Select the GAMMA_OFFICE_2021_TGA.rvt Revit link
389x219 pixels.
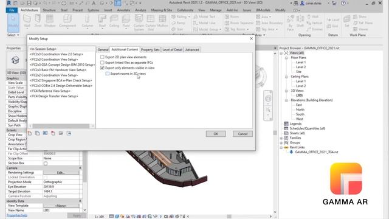point(316,152)
